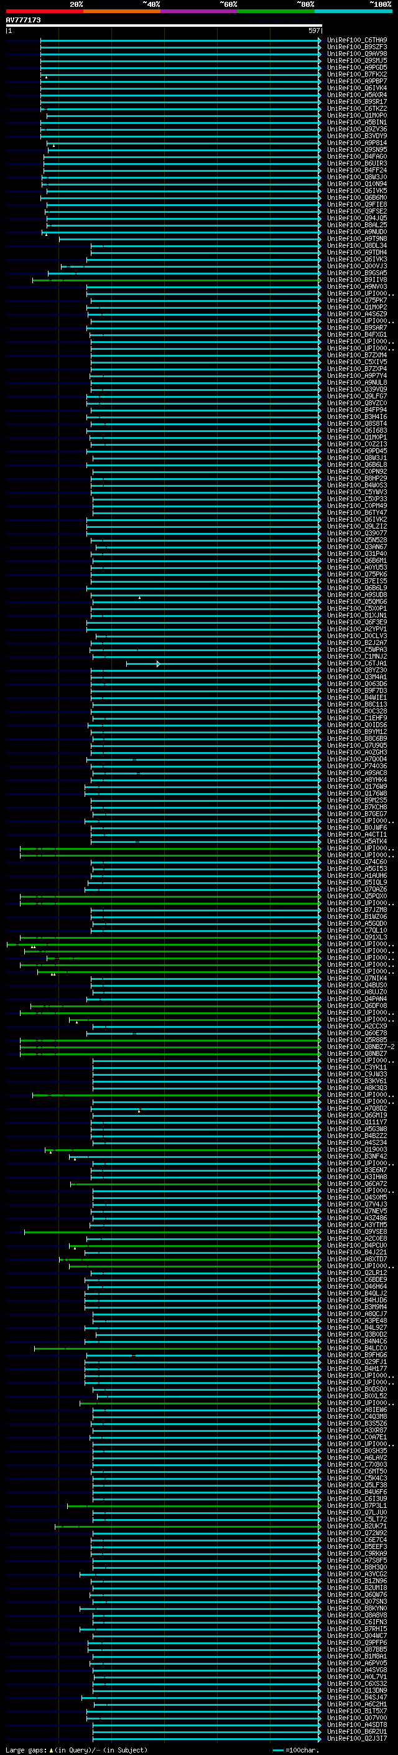The height and width of the screenshot is (1755, 398).
Task: Select the UniRef100_A9NUD0 label
Action: (x=356, y=232)
